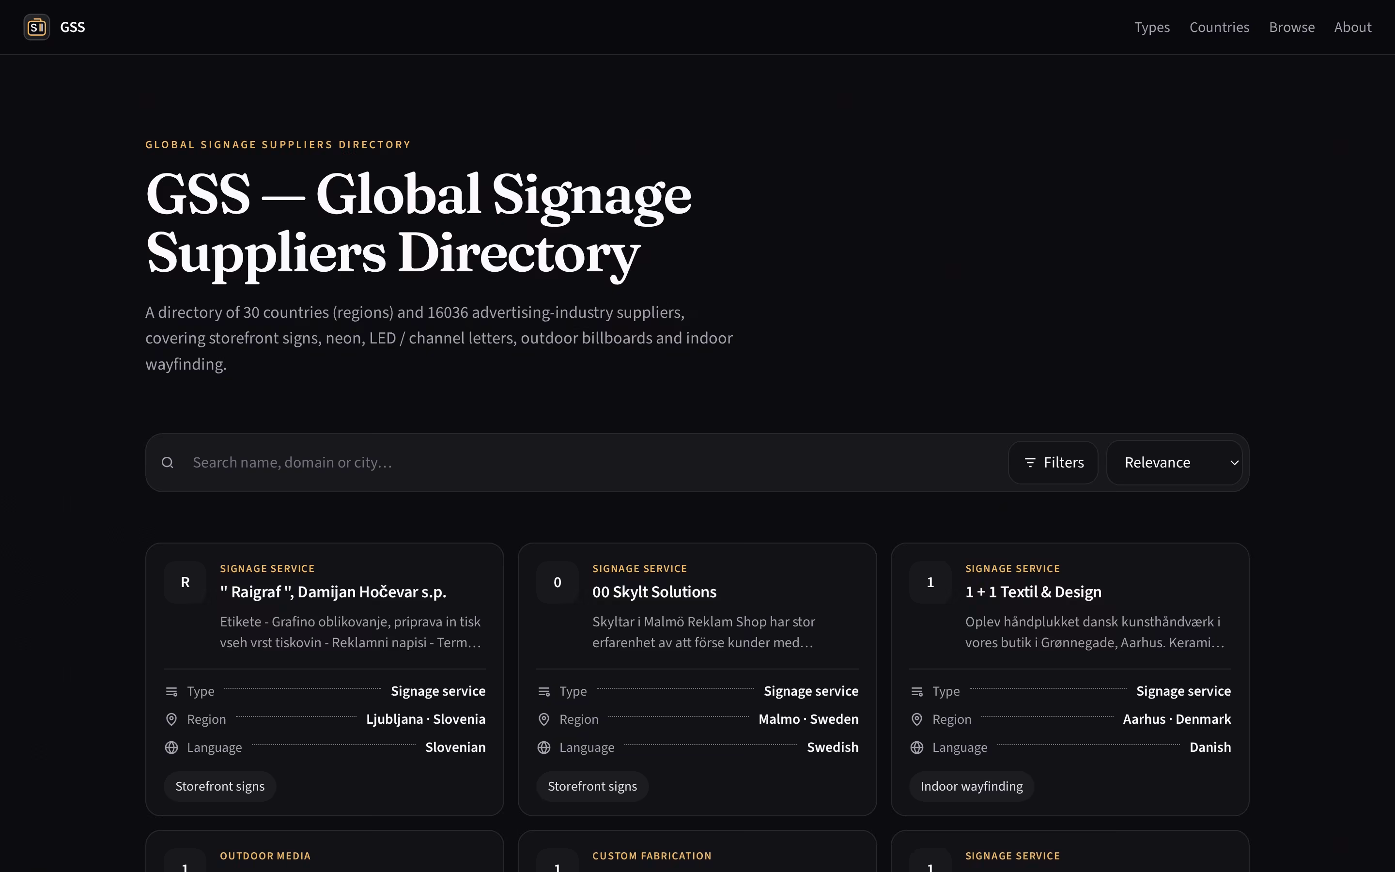The height and width of the screenshot is (872, 1395).
Task: Click the 1 avatar tile of 1 + 1 Textil & Design
Action: coord(930,582)
